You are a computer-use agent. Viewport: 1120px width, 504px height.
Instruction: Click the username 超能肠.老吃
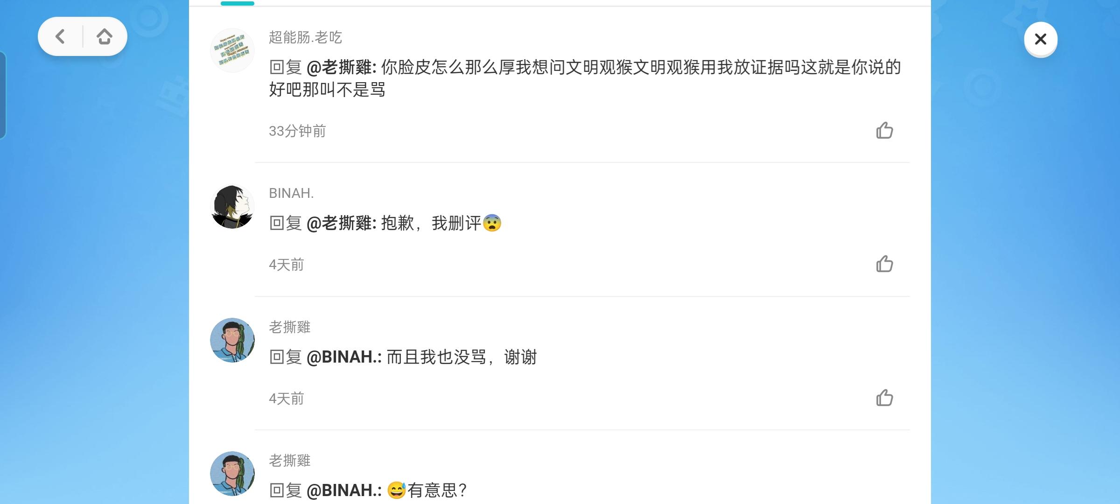305,37
